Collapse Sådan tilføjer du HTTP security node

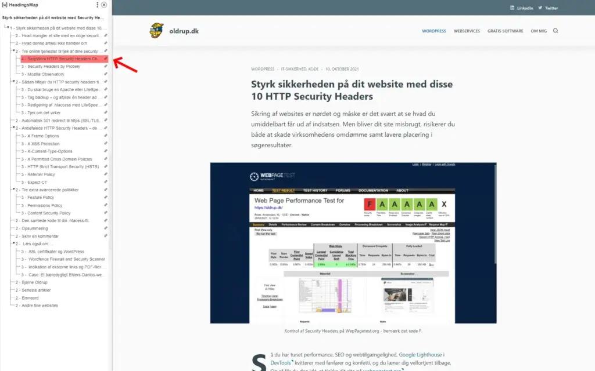click(14, 81)
